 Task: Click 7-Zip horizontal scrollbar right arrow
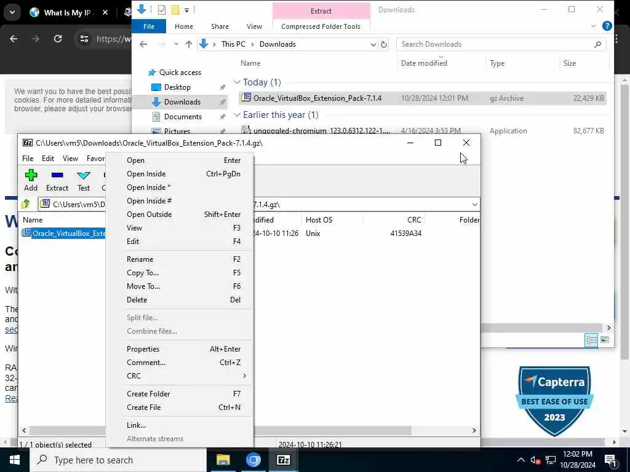(474, 430)
